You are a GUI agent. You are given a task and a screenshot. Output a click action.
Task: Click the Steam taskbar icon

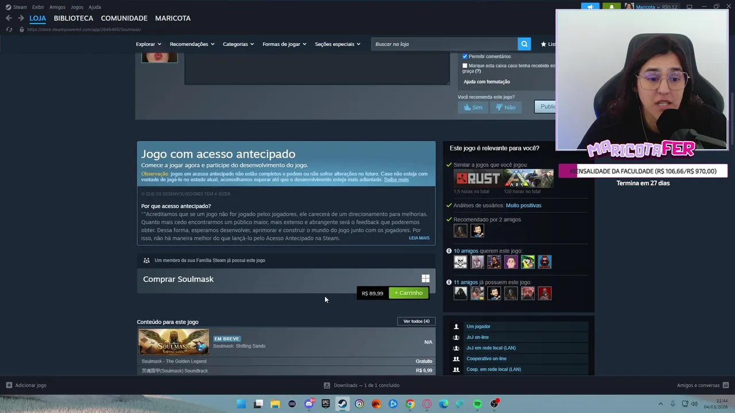(x=342, y=404)
